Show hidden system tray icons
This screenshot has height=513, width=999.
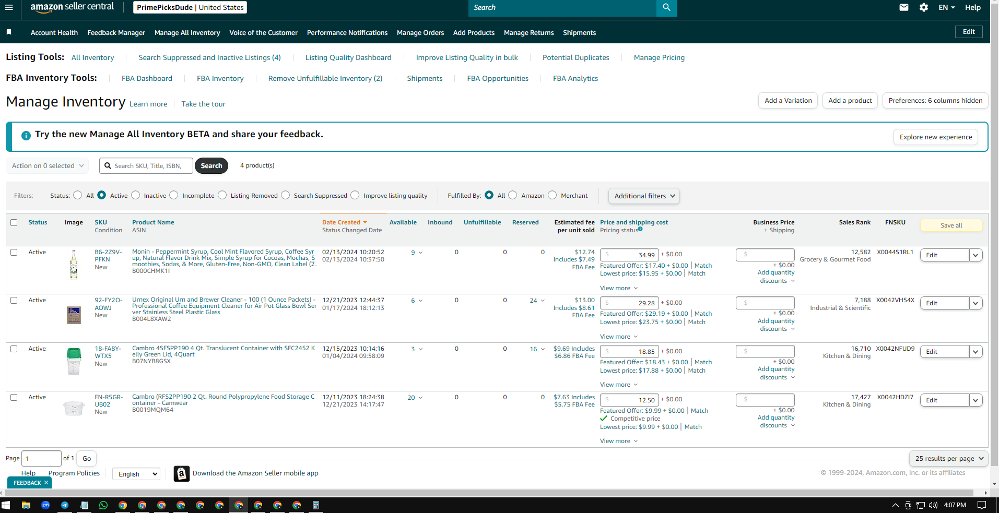pos(896,505)
